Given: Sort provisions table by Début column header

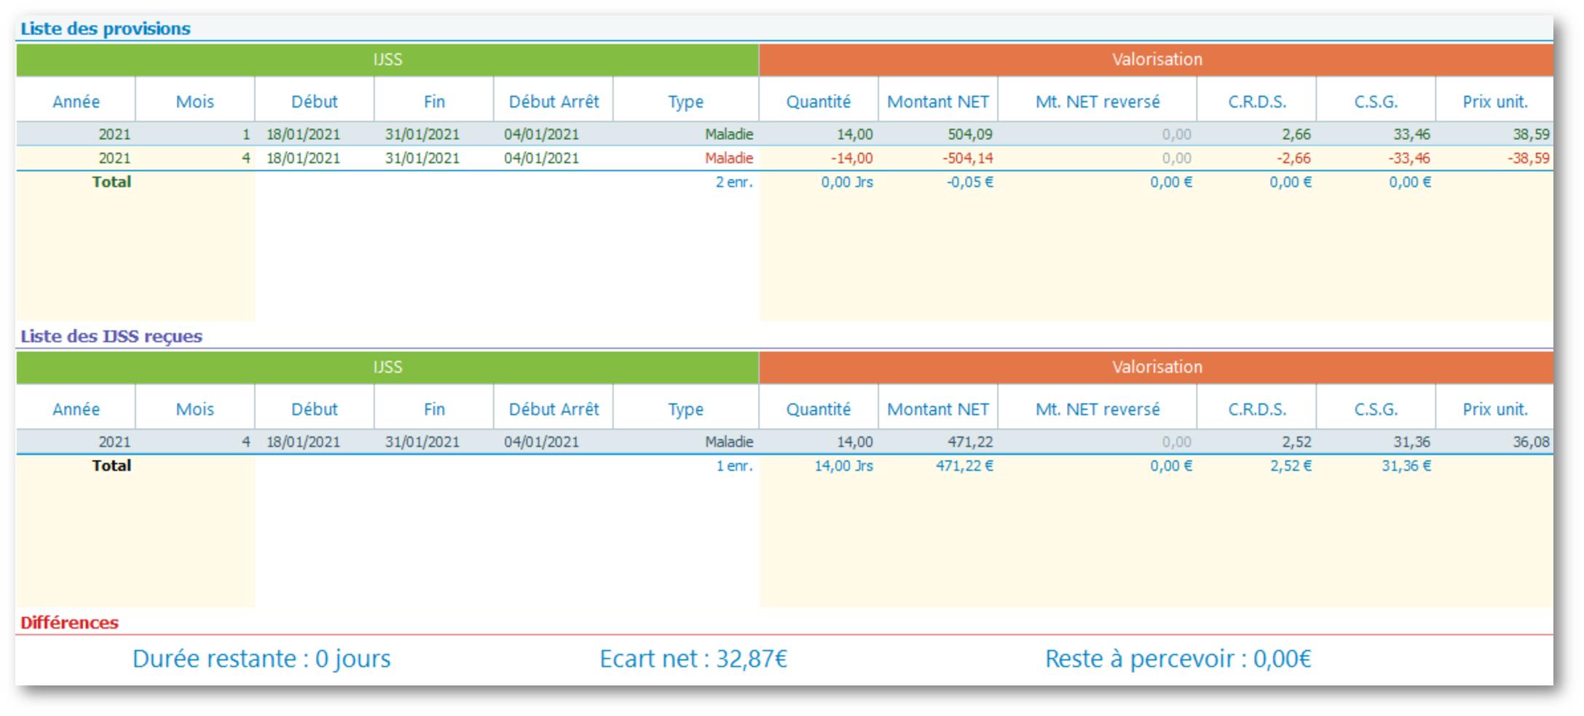Looking at the screenshot, I should coord(315,102).
